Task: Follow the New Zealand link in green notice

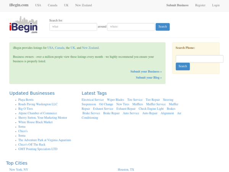Action: pyautogui.click(x=90, y=48)
